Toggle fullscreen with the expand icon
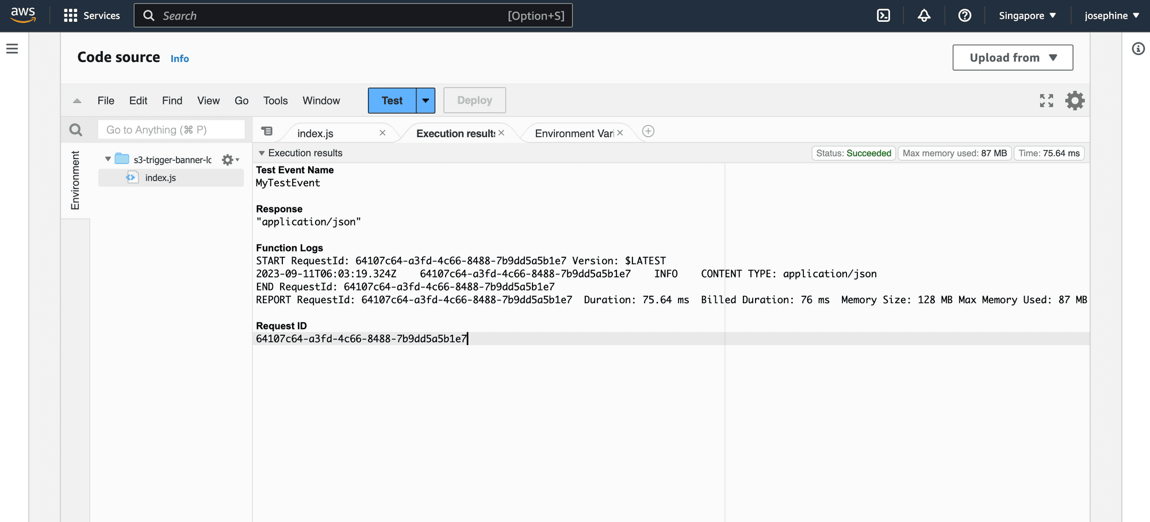 pos(1046,100)
